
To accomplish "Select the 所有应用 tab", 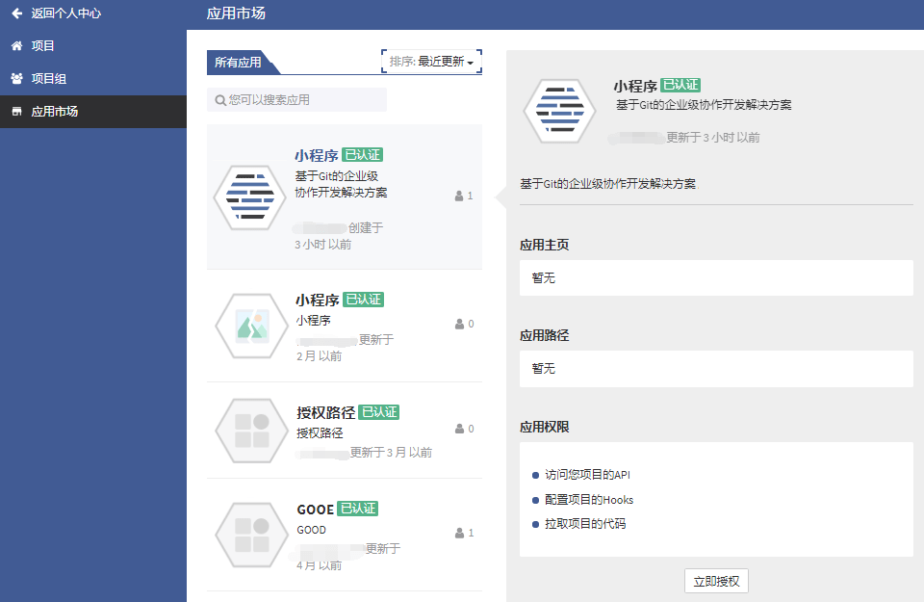I will [238, 63].
